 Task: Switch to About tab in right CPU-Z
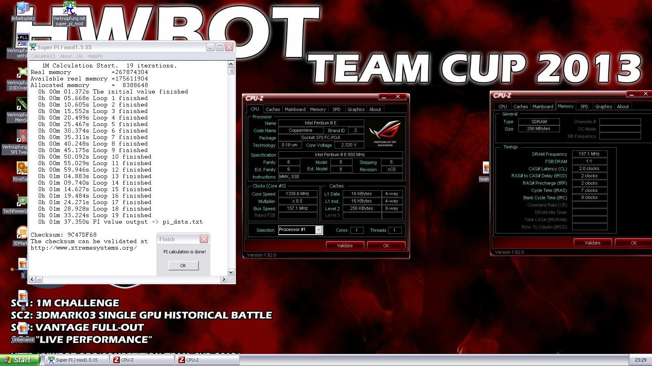click(623, 107)
